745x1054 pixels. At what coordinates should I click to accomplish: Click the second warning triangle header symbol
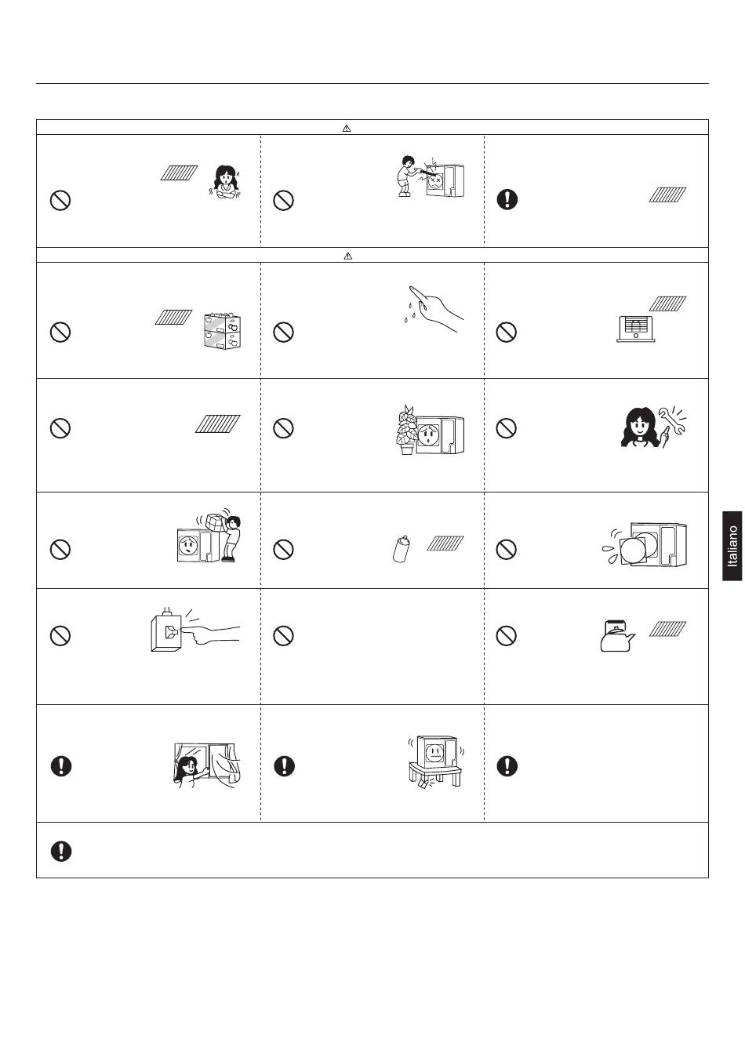348,256
